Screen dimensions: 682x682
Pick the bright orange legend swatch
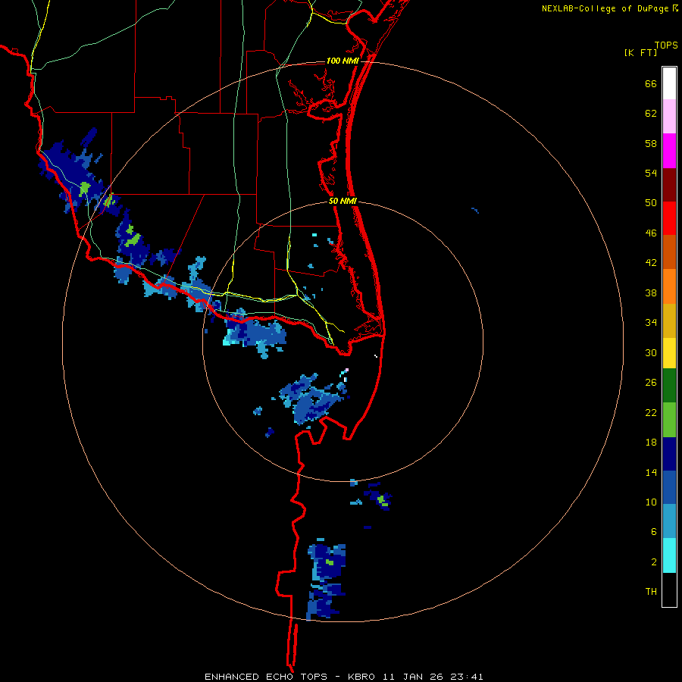(669, 286)
